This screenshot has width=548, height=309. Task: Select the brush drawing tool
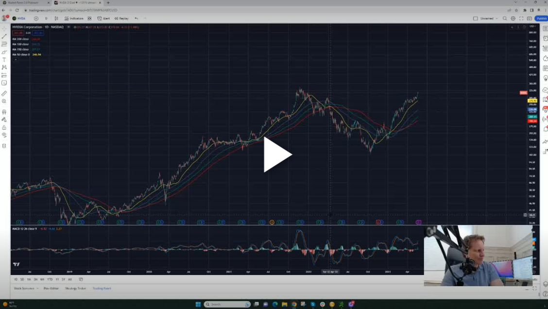pos(4,52)
